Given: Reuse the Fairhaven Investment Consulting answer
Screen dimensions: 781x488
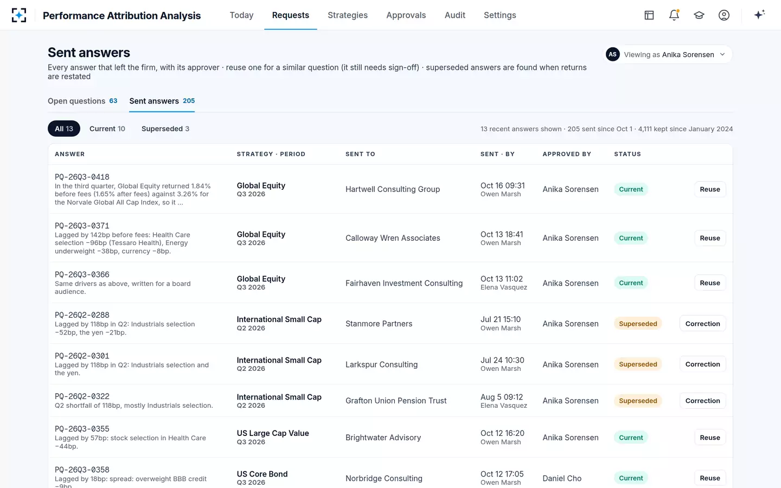Looking at the screenshot, I should [710, 283].
